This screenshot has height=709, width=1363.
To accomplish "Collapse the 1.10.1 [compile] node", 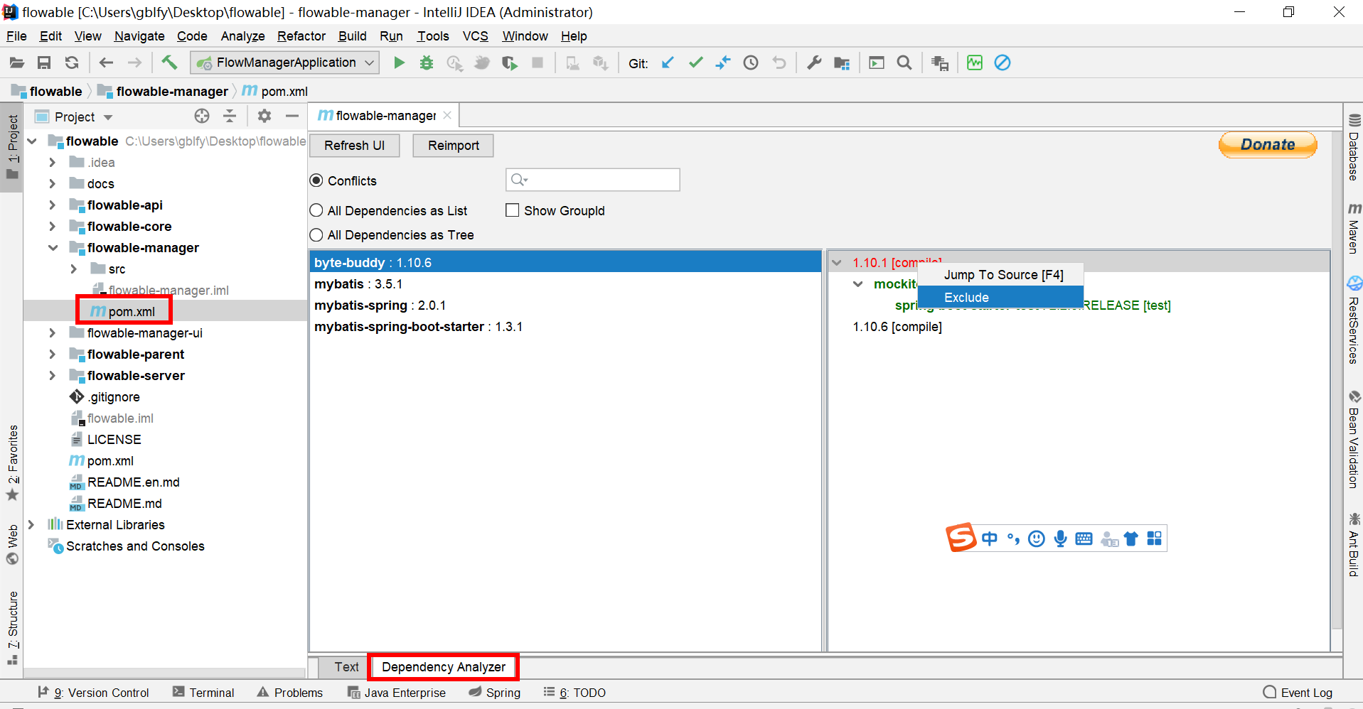I will click(x=837, y=262).
